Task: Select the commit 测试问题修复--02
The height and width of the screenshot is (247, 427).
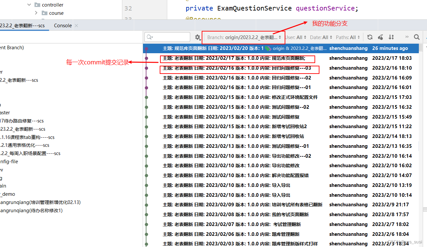Action: (281, 107)
